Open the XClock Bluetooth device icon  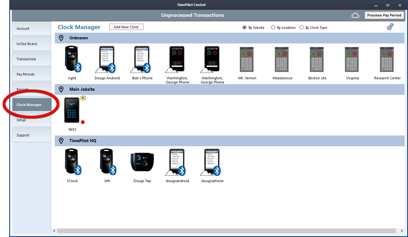(72, 161)
